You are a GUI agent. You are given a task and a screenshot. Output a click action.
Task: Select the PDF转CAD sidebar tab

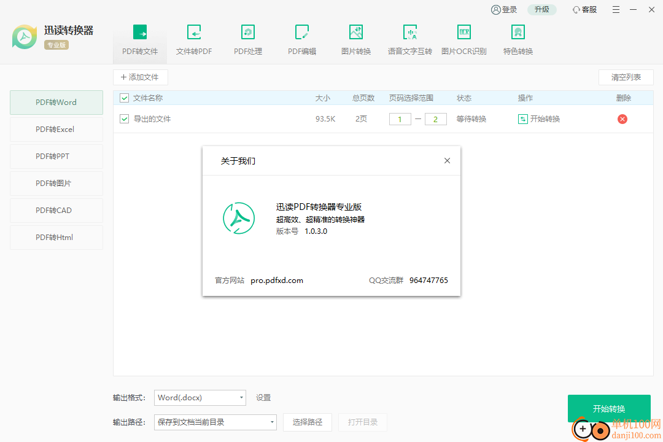(x=56, y=211)
